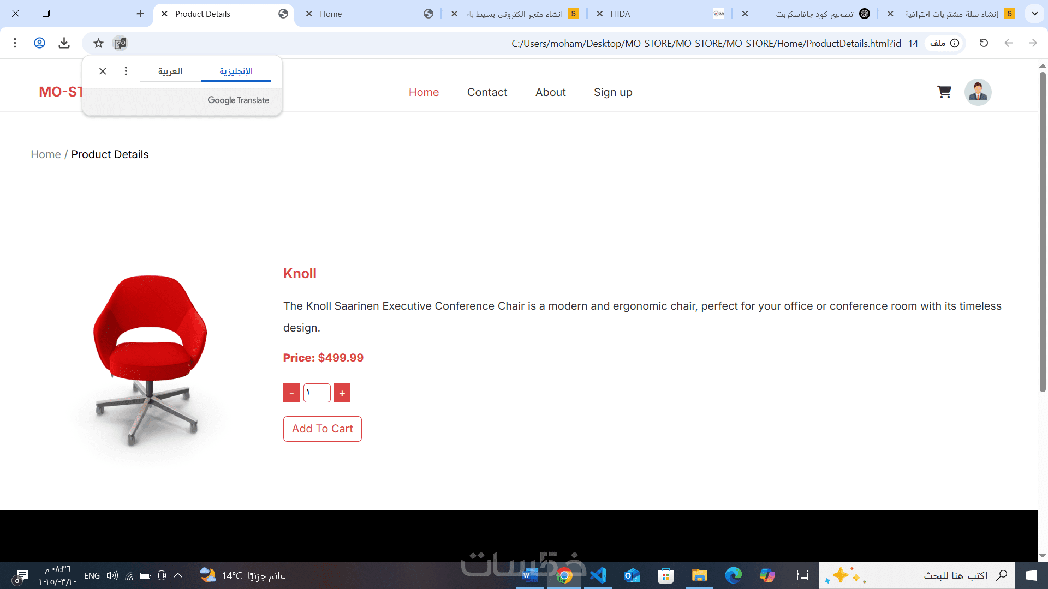
Task: Open Chrome main three-dot menu
Action: (x=15, y=43)
